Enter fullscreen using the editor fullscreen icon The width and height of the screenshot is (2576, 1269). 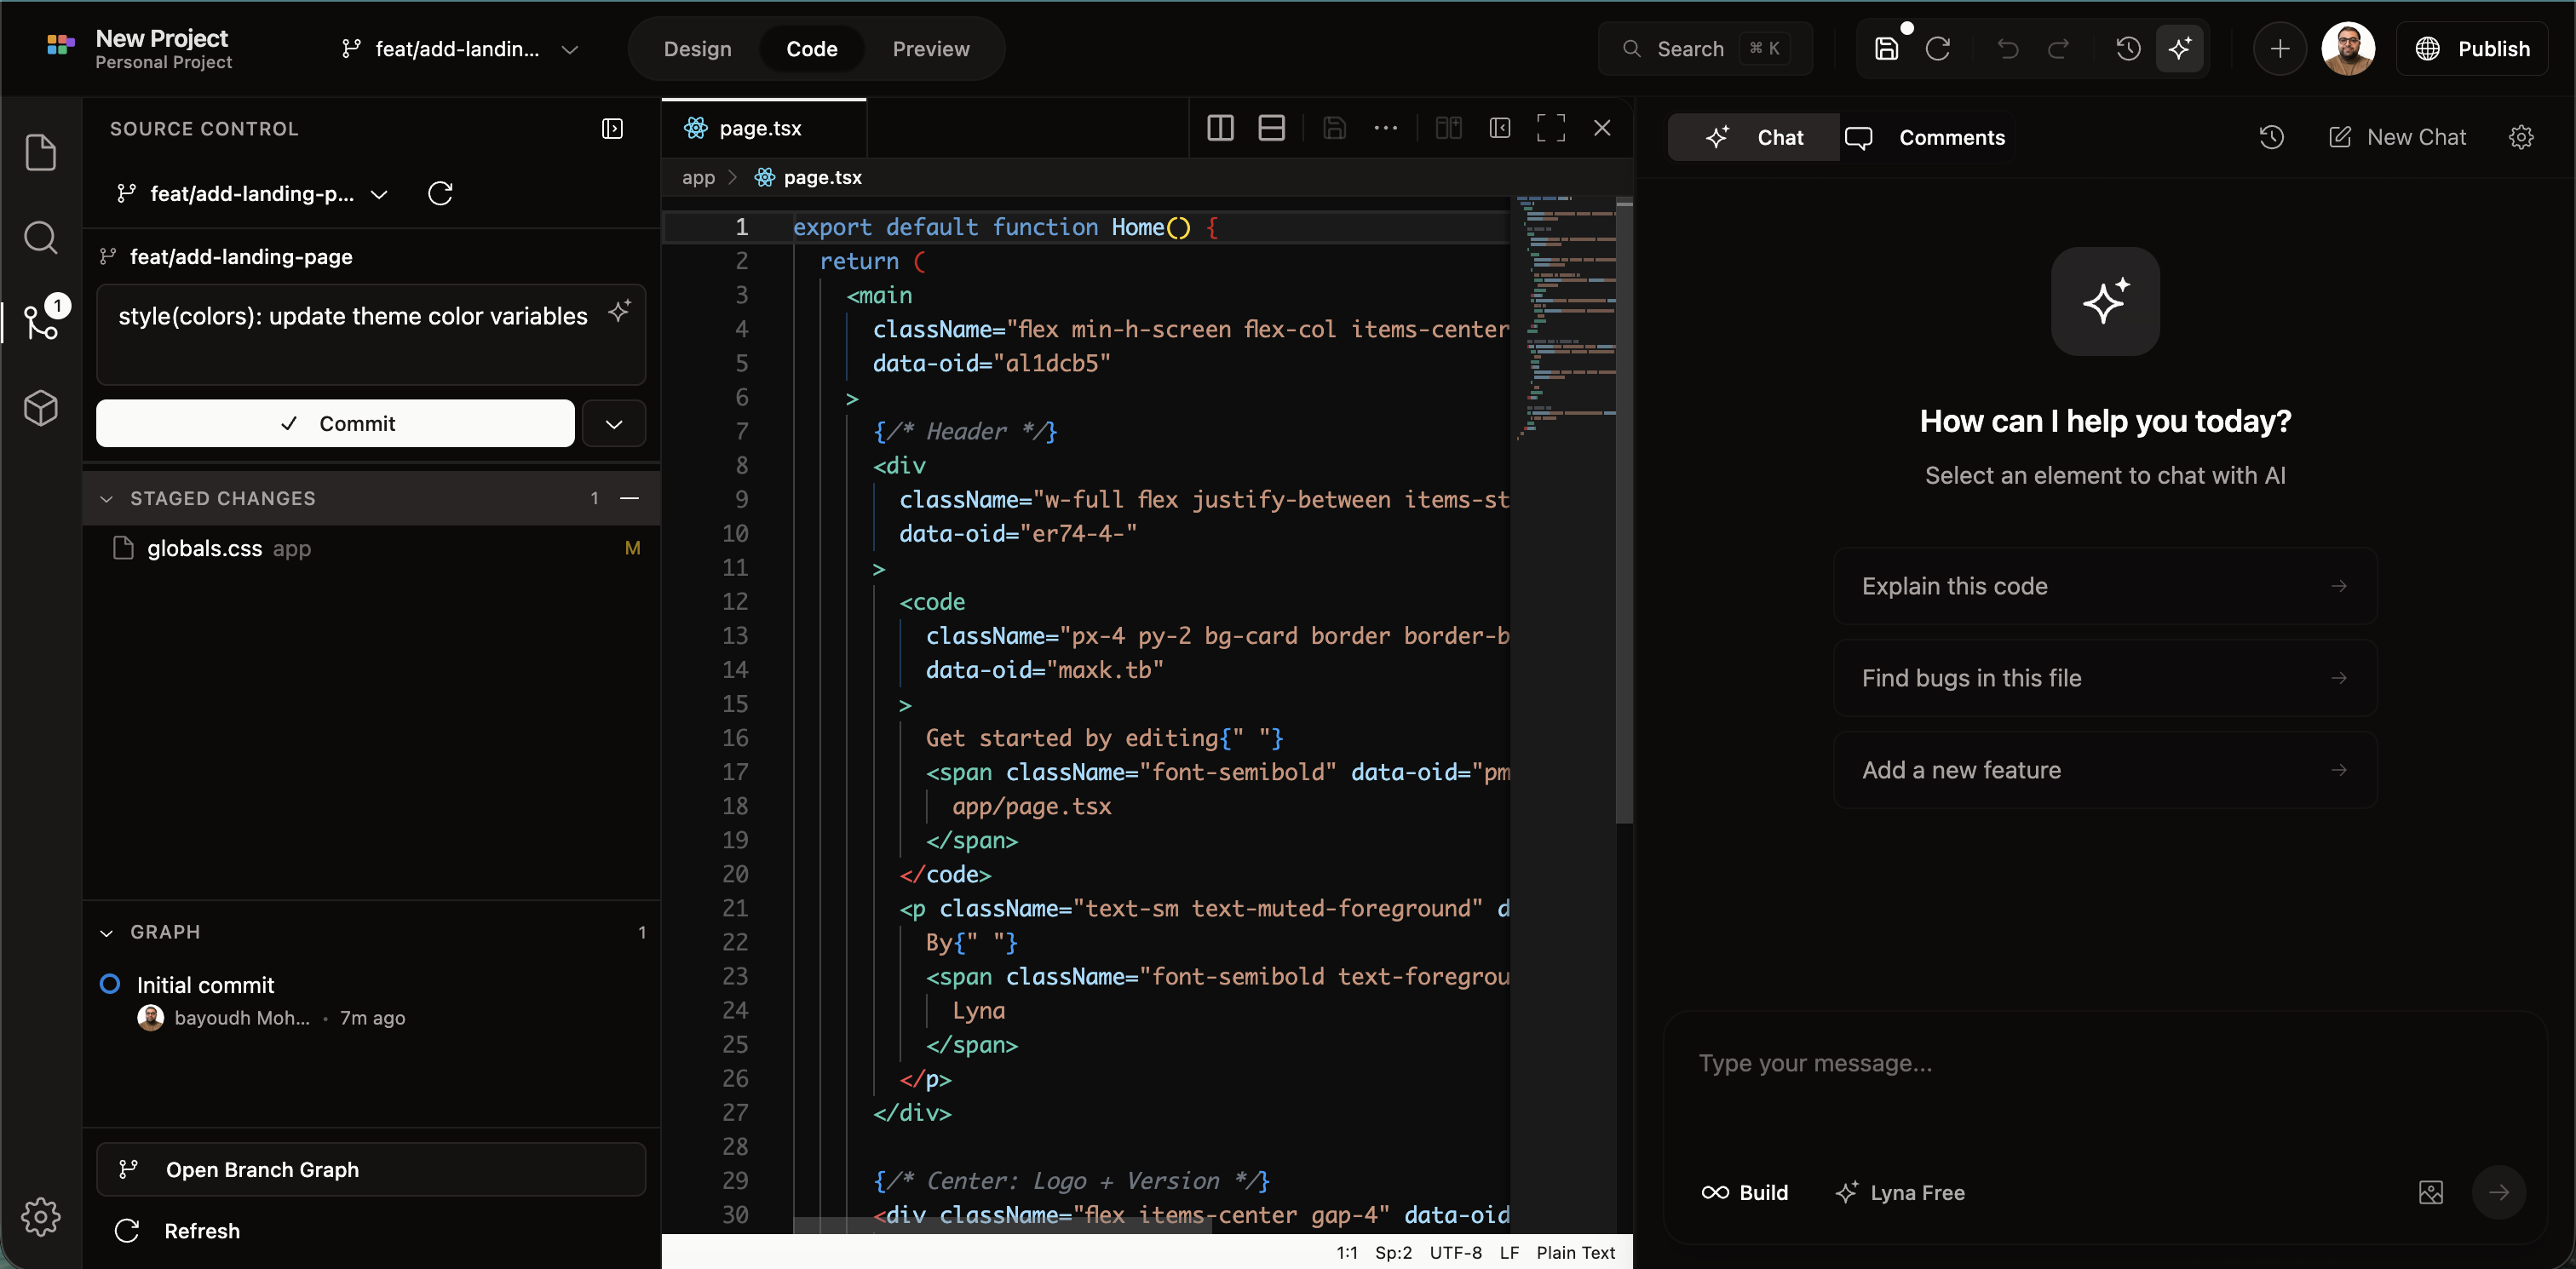pos(1550,127)
